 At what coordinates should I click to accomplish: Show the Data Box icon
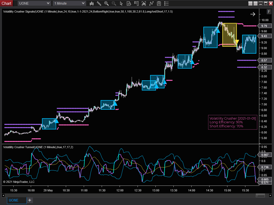coord(129,3)
